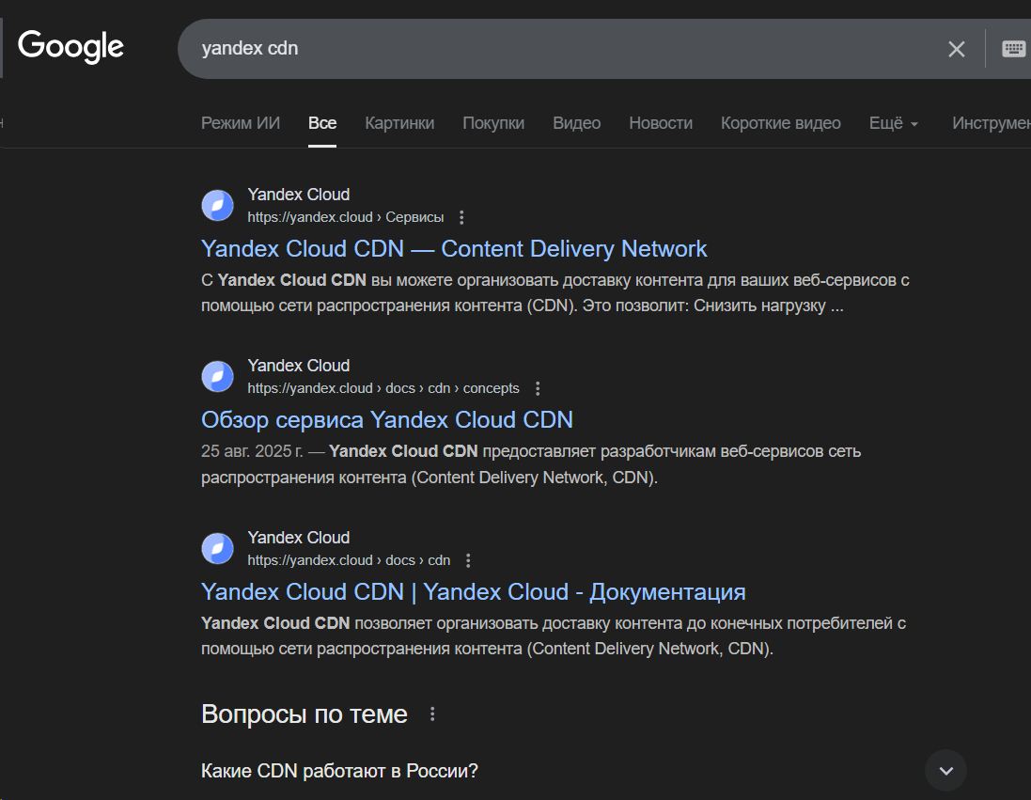Viewport: 1031px width, 800px height.
Task: Open the Yandex Cloud - Документация result link
Action: [474, 592]
